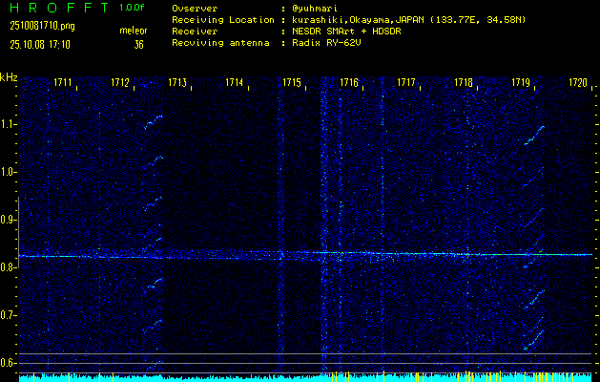
Task: Select the 1717 time marker
Action: pyautogui.click(x=406, y=82)
